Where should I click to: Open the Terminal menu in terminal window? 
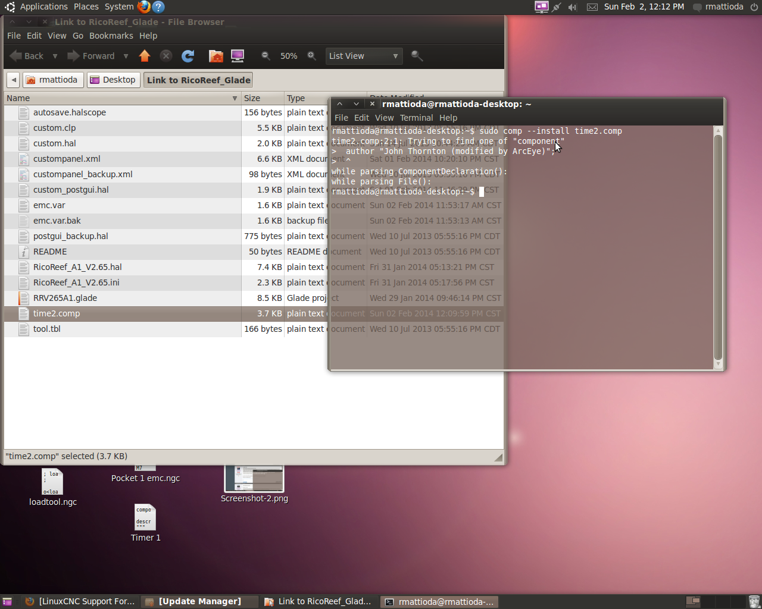(x=416, y=118)
